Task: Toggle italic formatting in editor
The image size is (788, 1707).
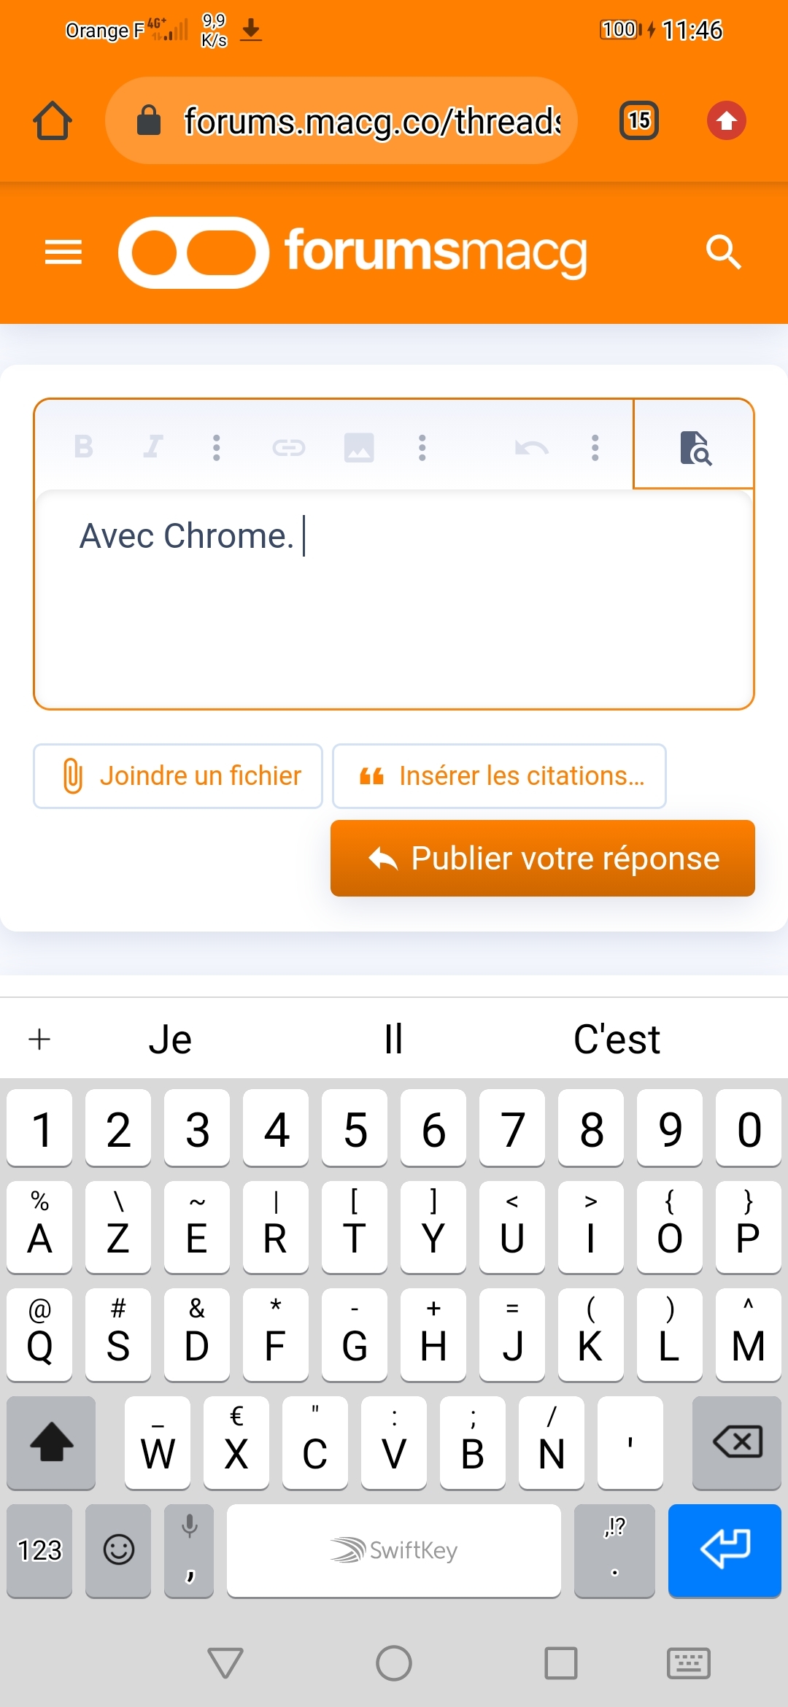Action: pyautogui.click(x=152, y=446)
